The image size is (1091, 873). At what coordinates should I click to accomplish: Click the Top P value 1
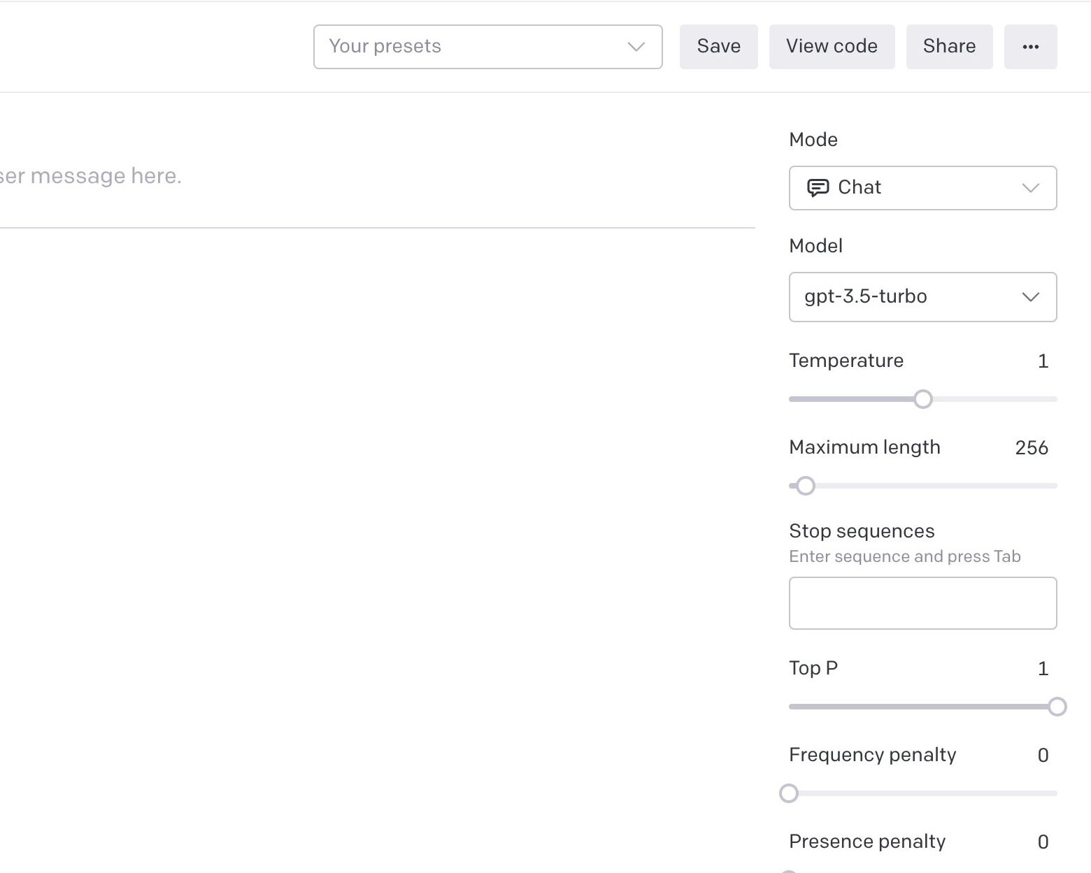(1043, 669)
